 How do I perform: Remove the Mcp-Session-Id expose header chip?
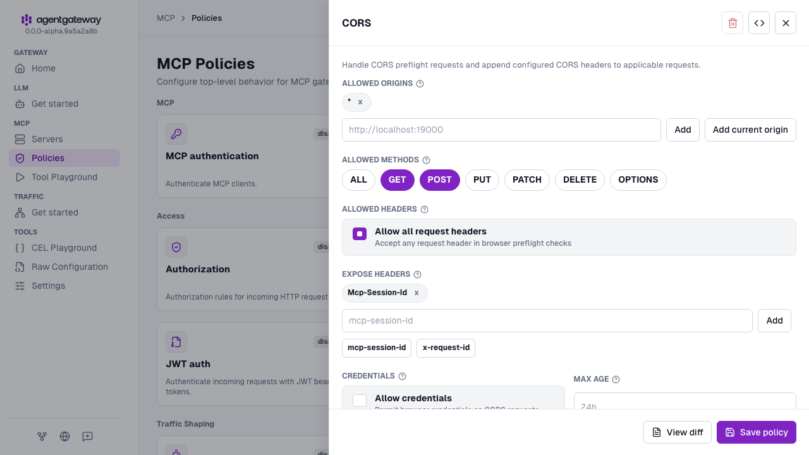coord(417,293)
